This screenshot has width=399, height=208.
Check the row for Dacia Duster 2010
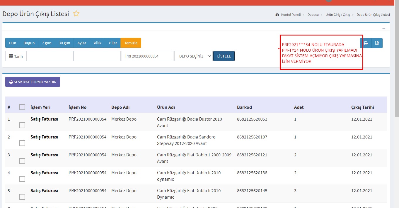click(x=22, y=125)
